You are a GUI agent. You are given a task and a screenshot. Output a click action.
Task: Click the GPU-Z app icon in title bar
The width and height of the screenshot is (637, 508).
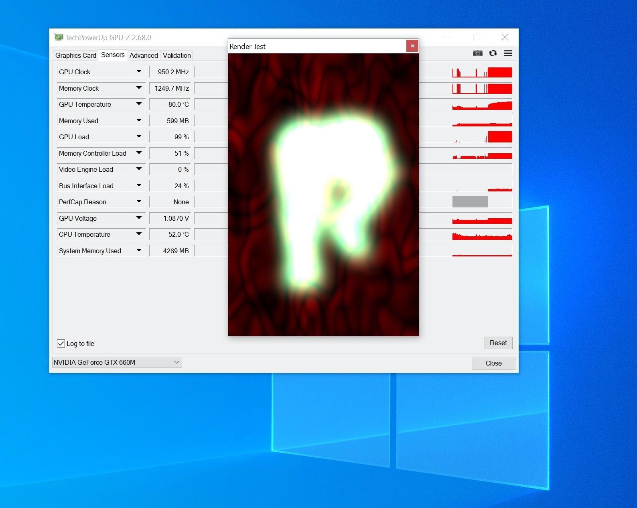tap(59, 37)
